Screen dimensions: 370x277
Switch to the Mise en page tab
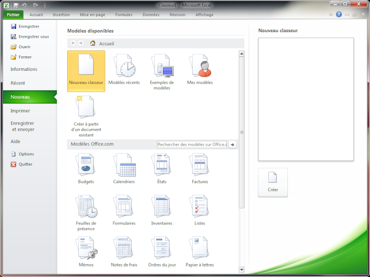(x=92, y=14)
